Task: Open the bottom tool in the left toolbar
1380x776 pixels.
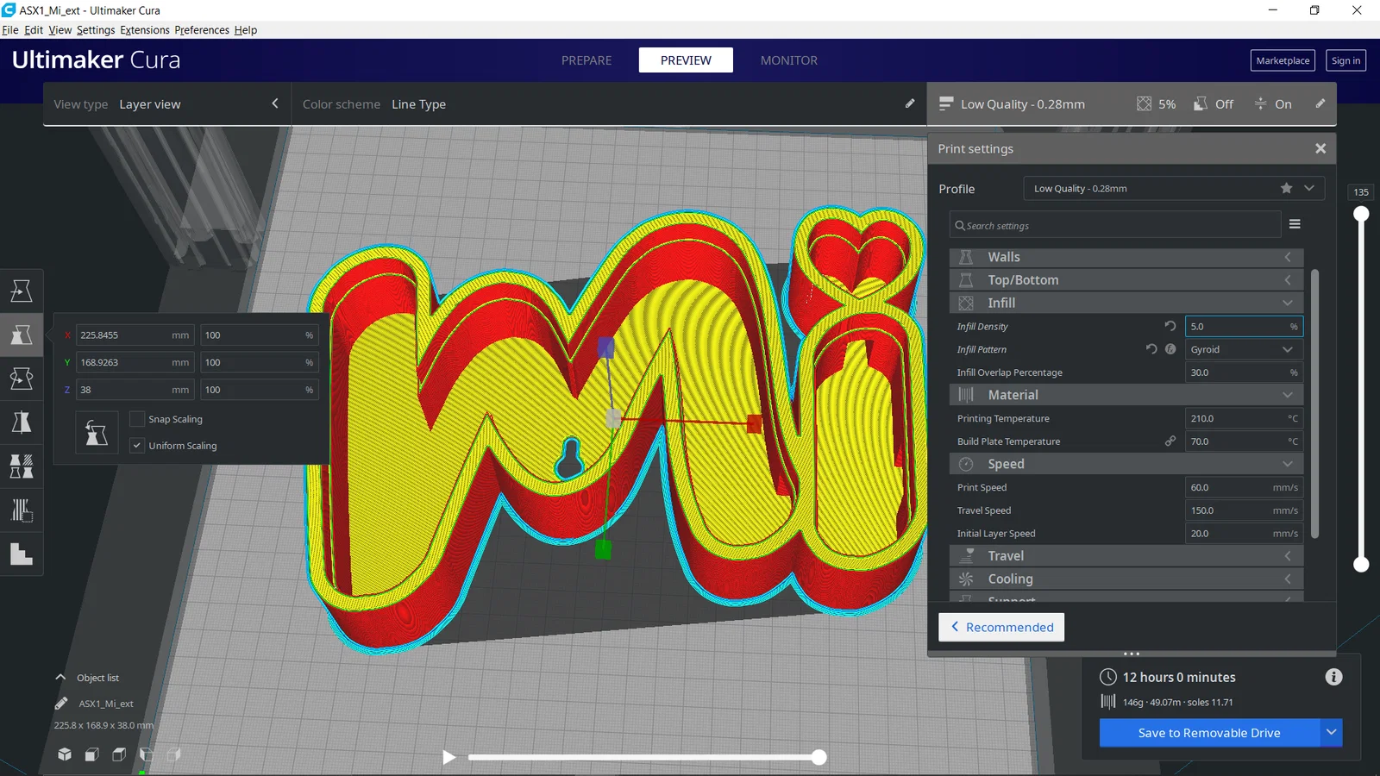Action: [x=22, y=554]
